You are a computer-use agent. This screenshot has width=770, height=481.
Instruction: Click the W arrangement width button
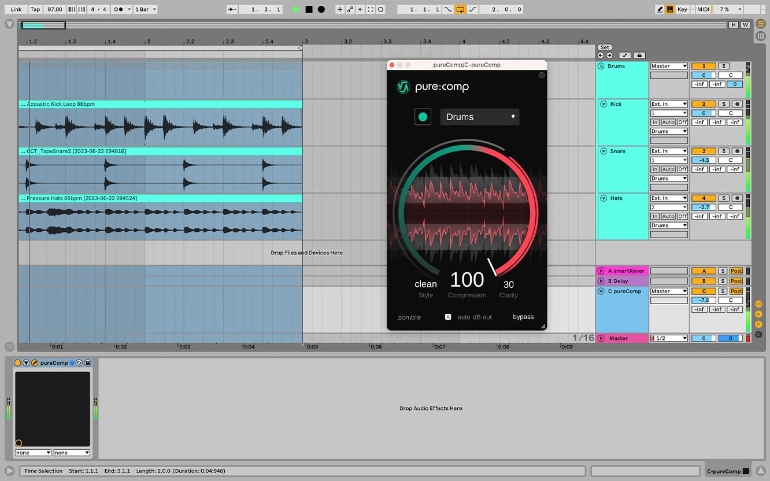pos(745,25)
